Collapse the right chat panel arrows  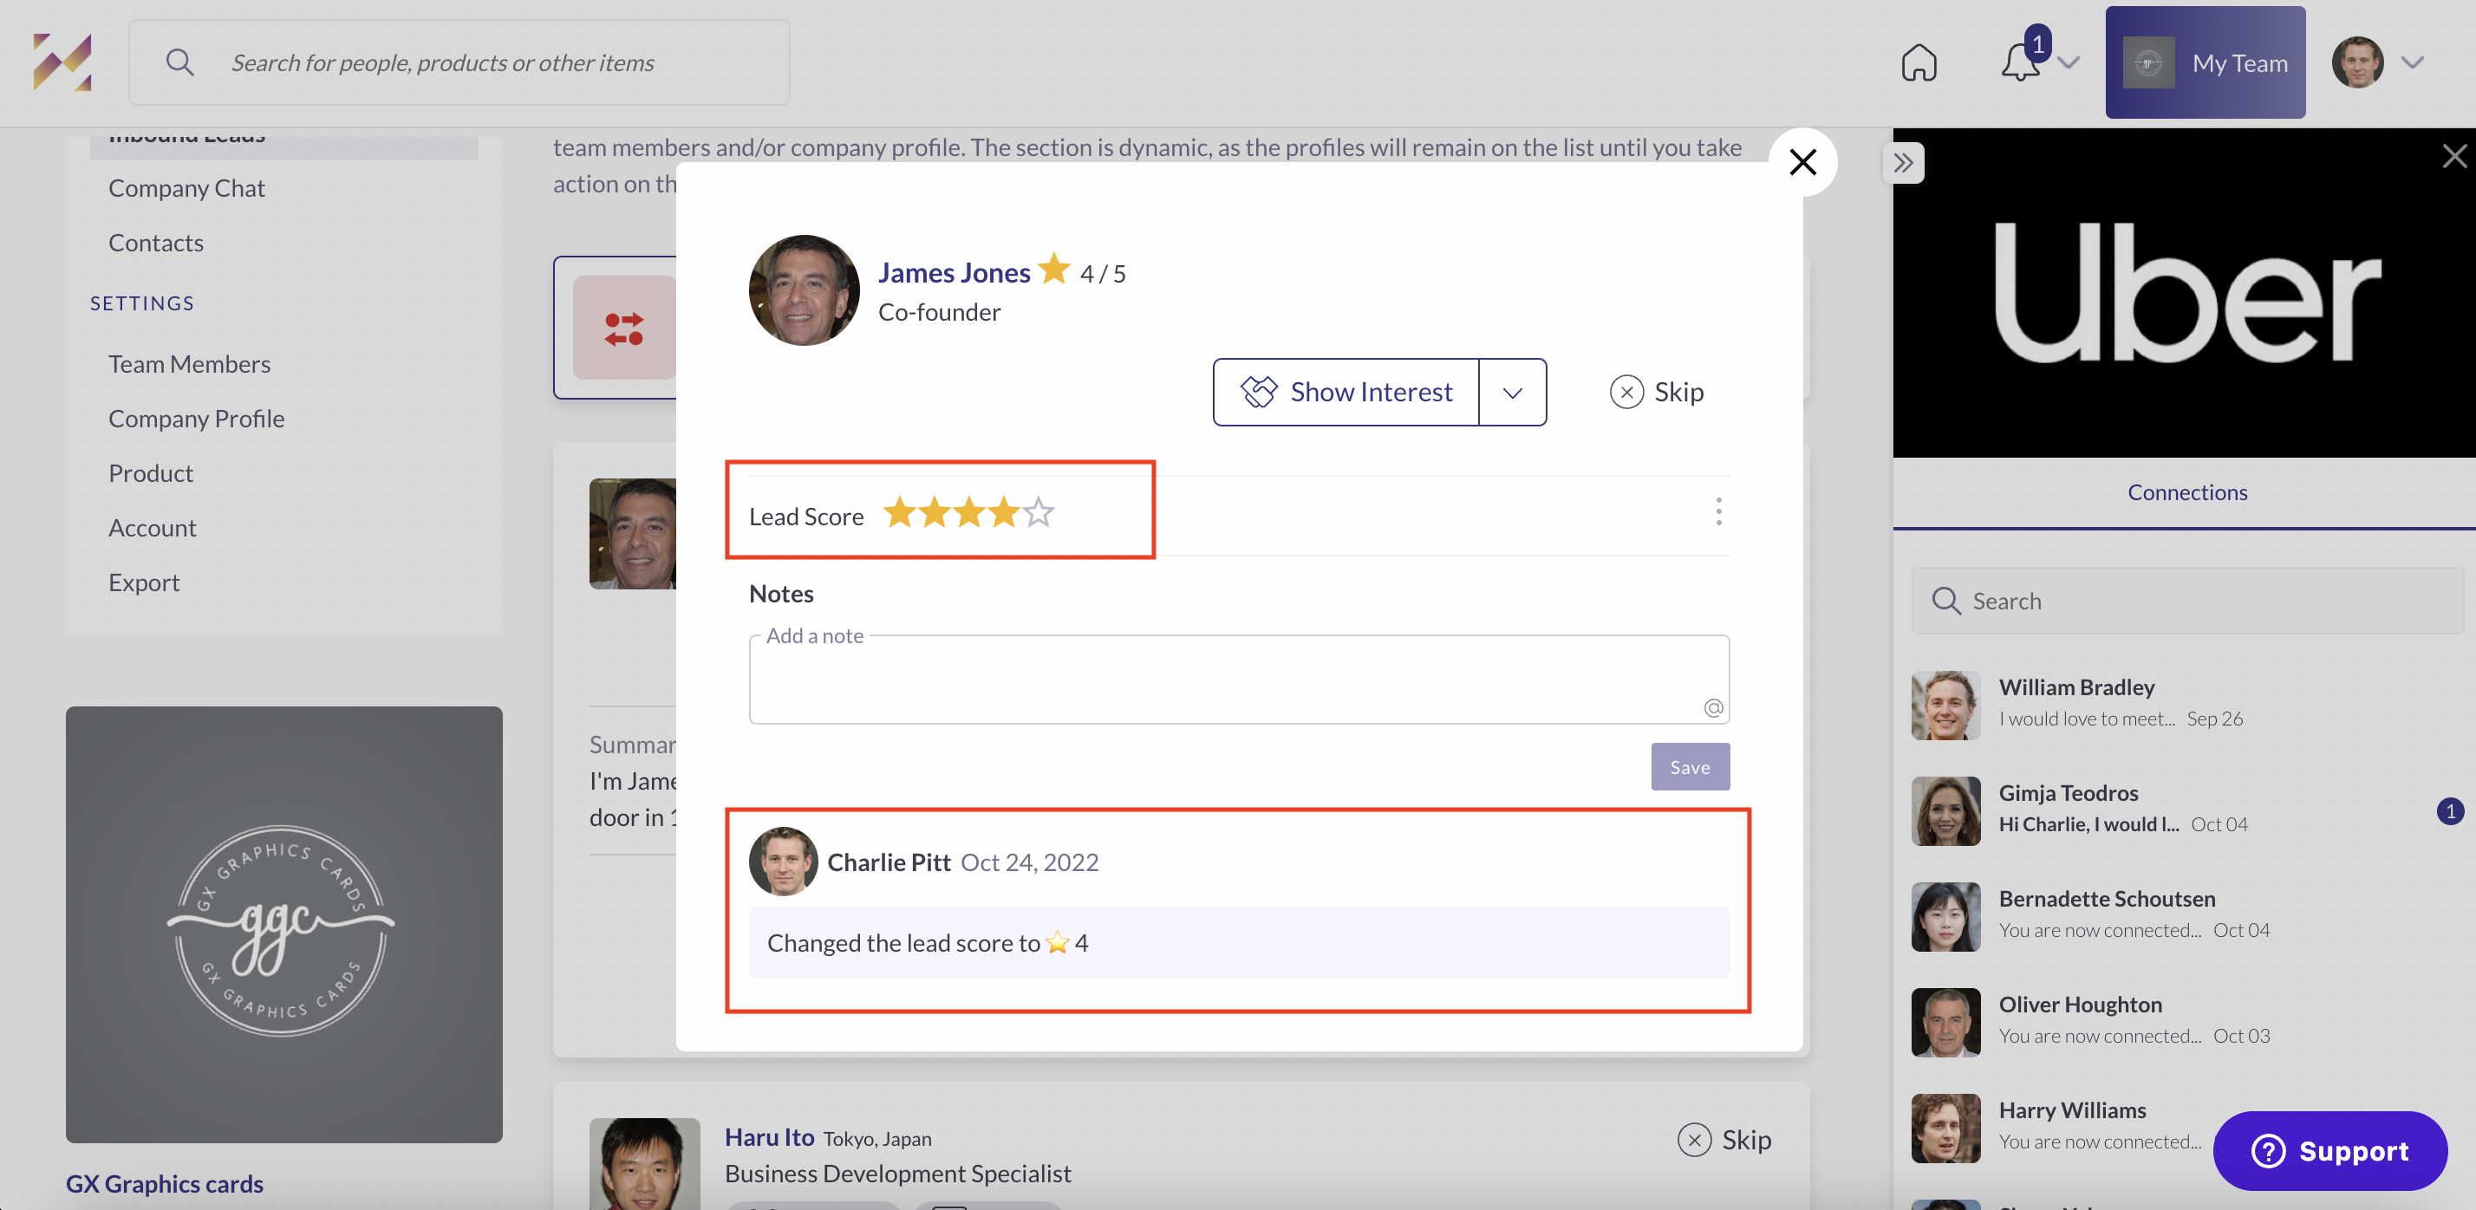(1903, 162)
